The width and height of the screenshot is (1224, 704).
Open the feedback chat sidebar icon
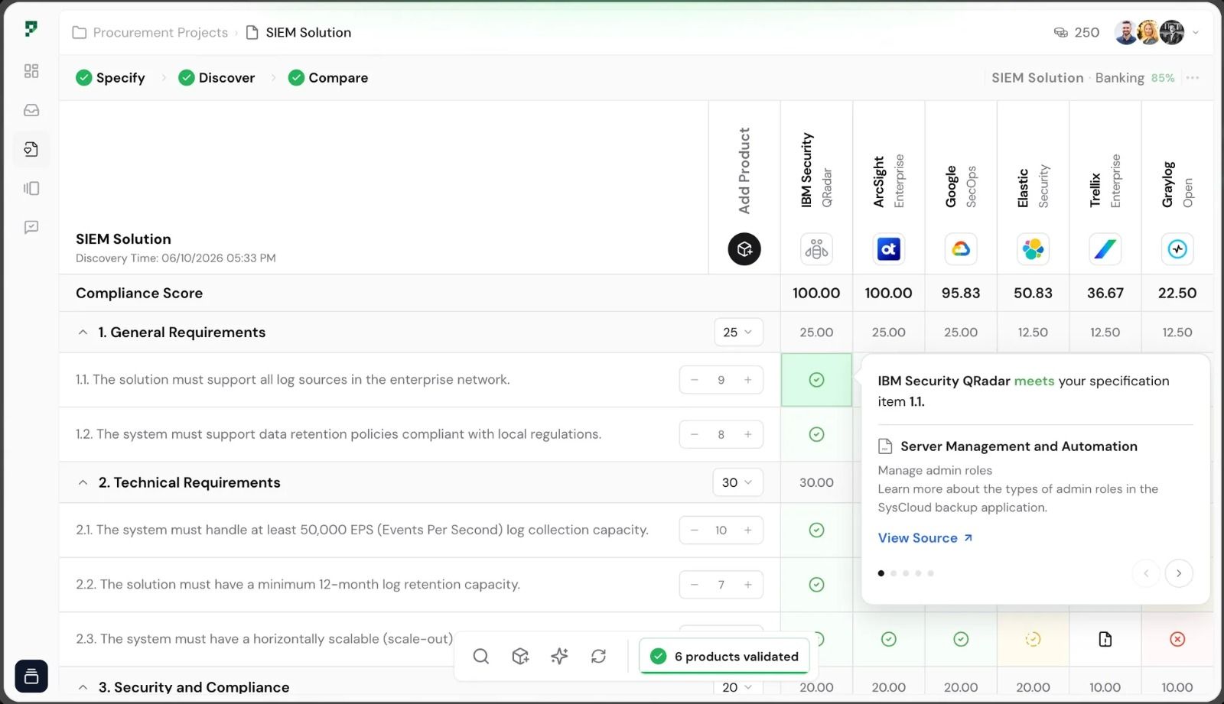(31, 227)
